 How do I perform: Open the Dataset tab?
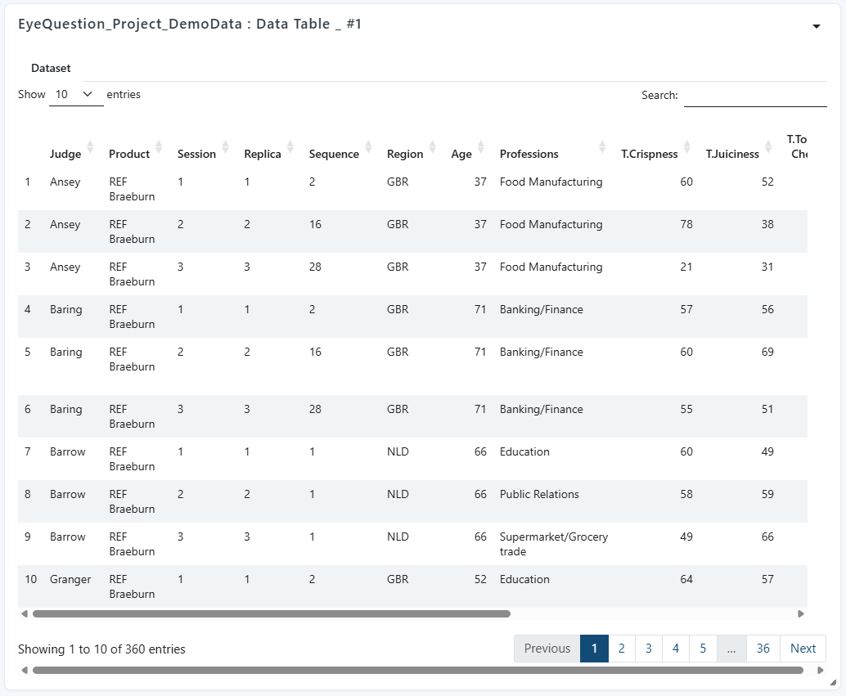(x=51, y=69)
